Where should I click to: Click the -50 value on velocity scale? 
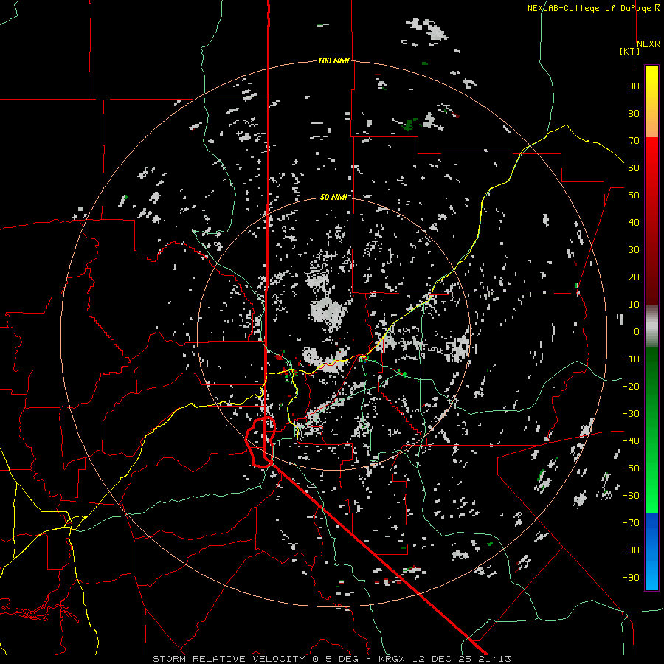pyautogui.click(x=631, y=468)
